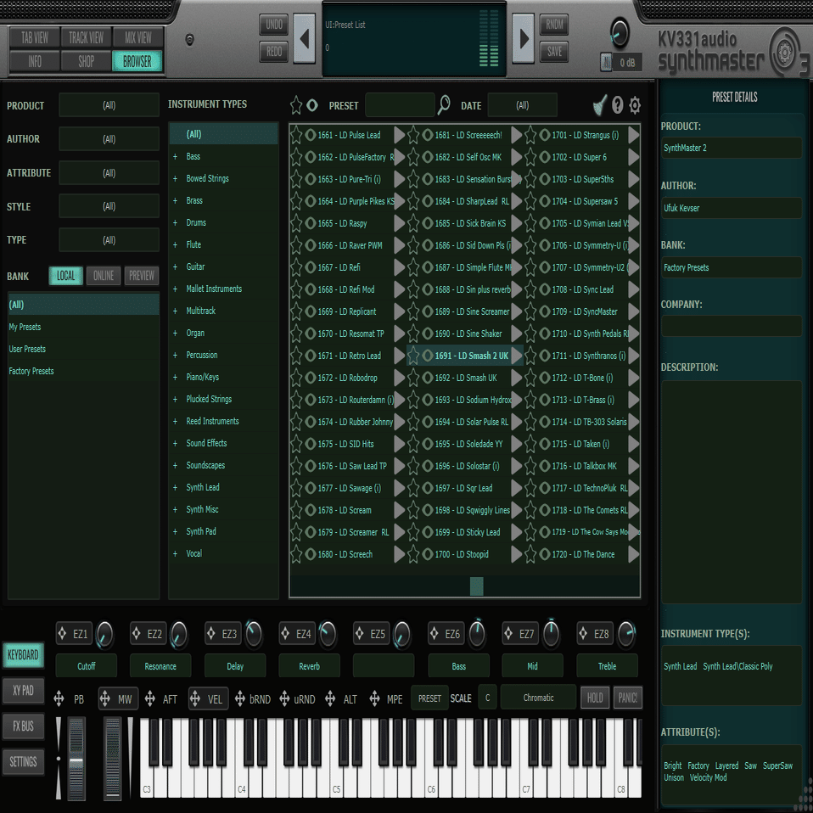813x813 pixels.
Task: Toggle the small indicator next to MIX VIEW
Action: pos(190,39)
